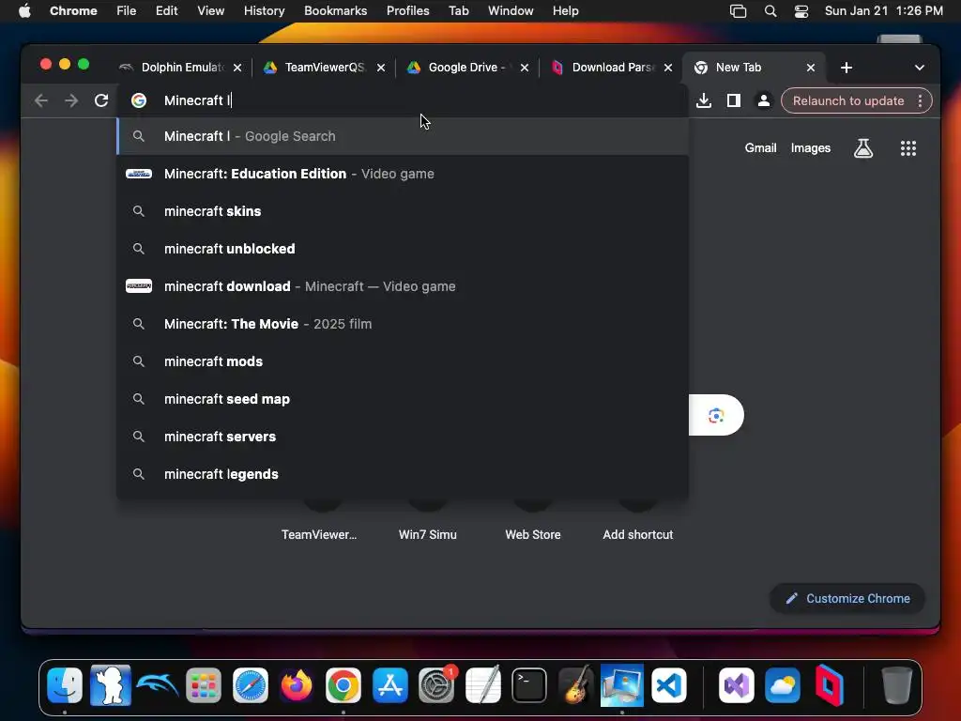Open System Settings from the Dock
The width and height of the screenshot is (961, 721).
[436, 684]
